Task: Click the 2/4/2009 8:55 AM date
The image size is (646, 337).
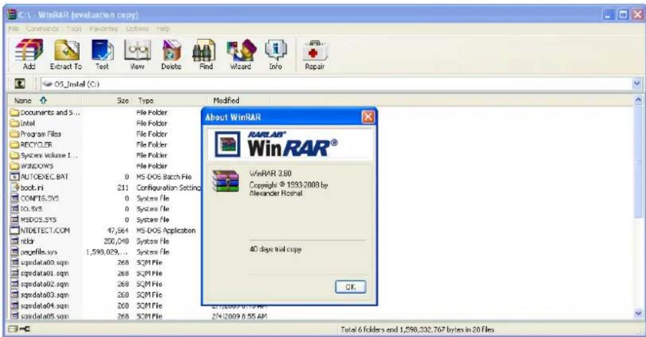Action: click(x=240, y=316)
